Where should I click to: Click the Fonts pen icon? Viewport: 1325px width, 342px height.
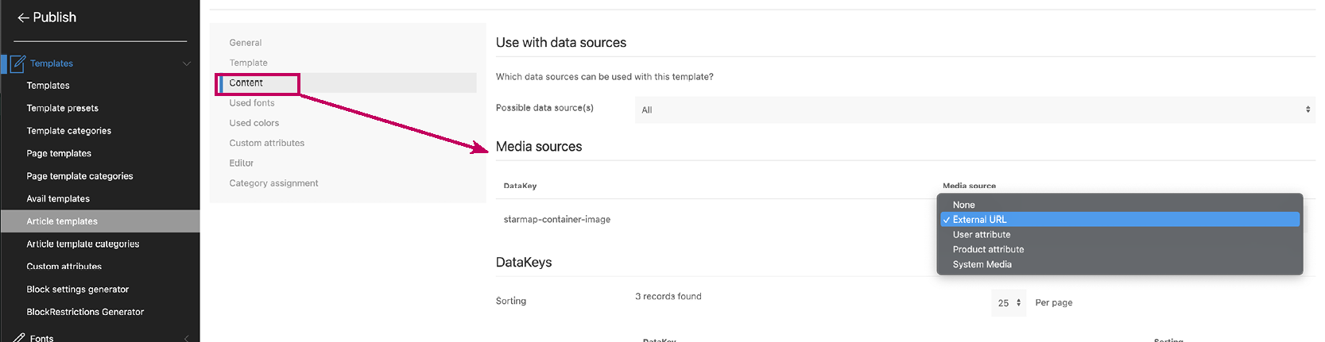coord(19,338)
